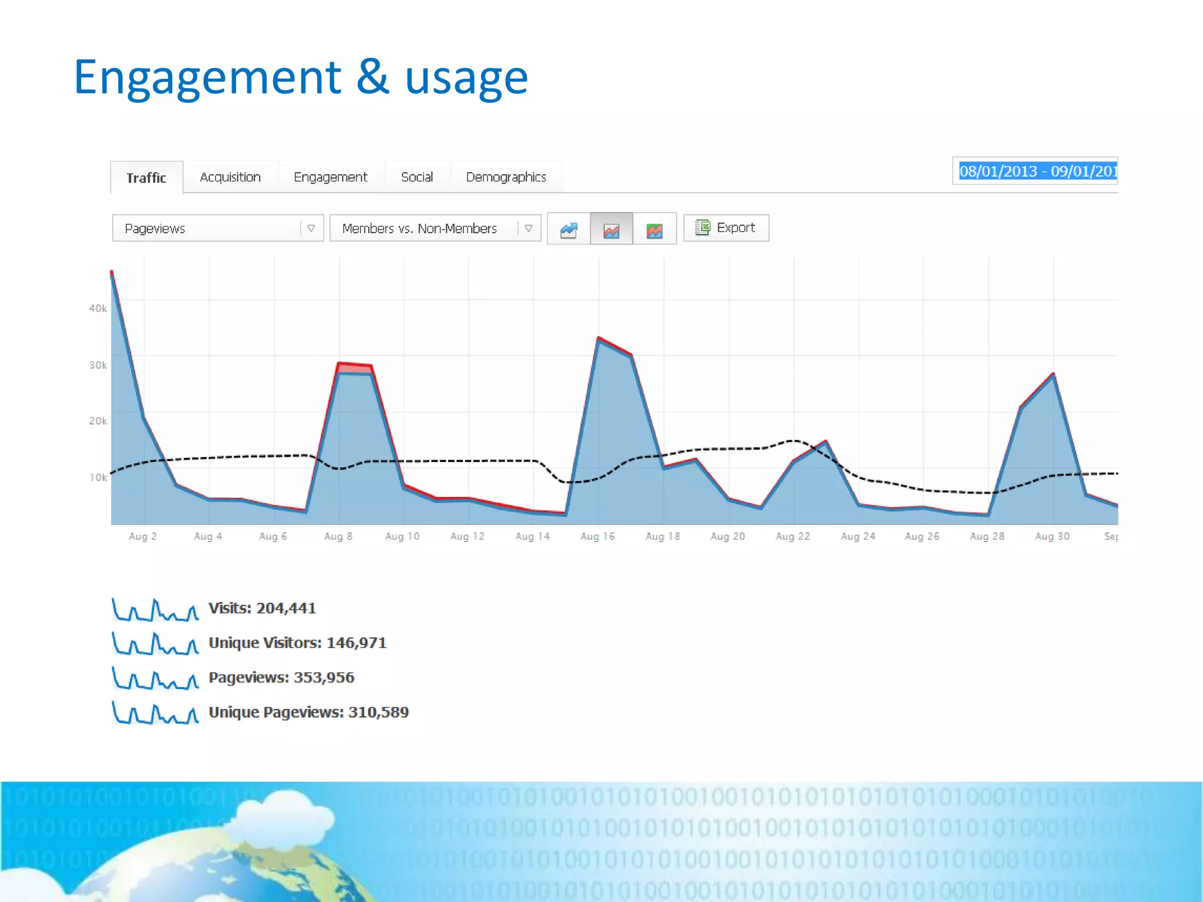Click the Export button
The image size is (1203, 902).
pyautogui.click(x=726, y=227)
